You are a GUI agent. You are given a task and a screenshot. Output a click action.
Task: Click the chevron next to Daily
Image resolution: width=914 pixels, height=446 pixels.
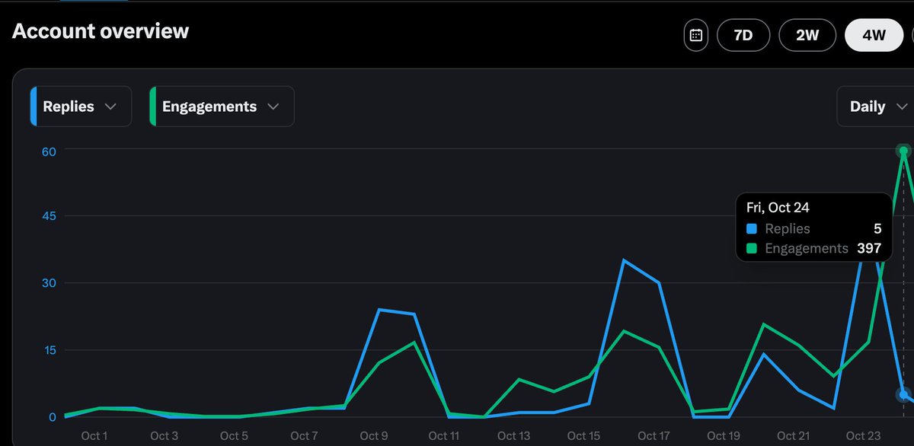902,107
